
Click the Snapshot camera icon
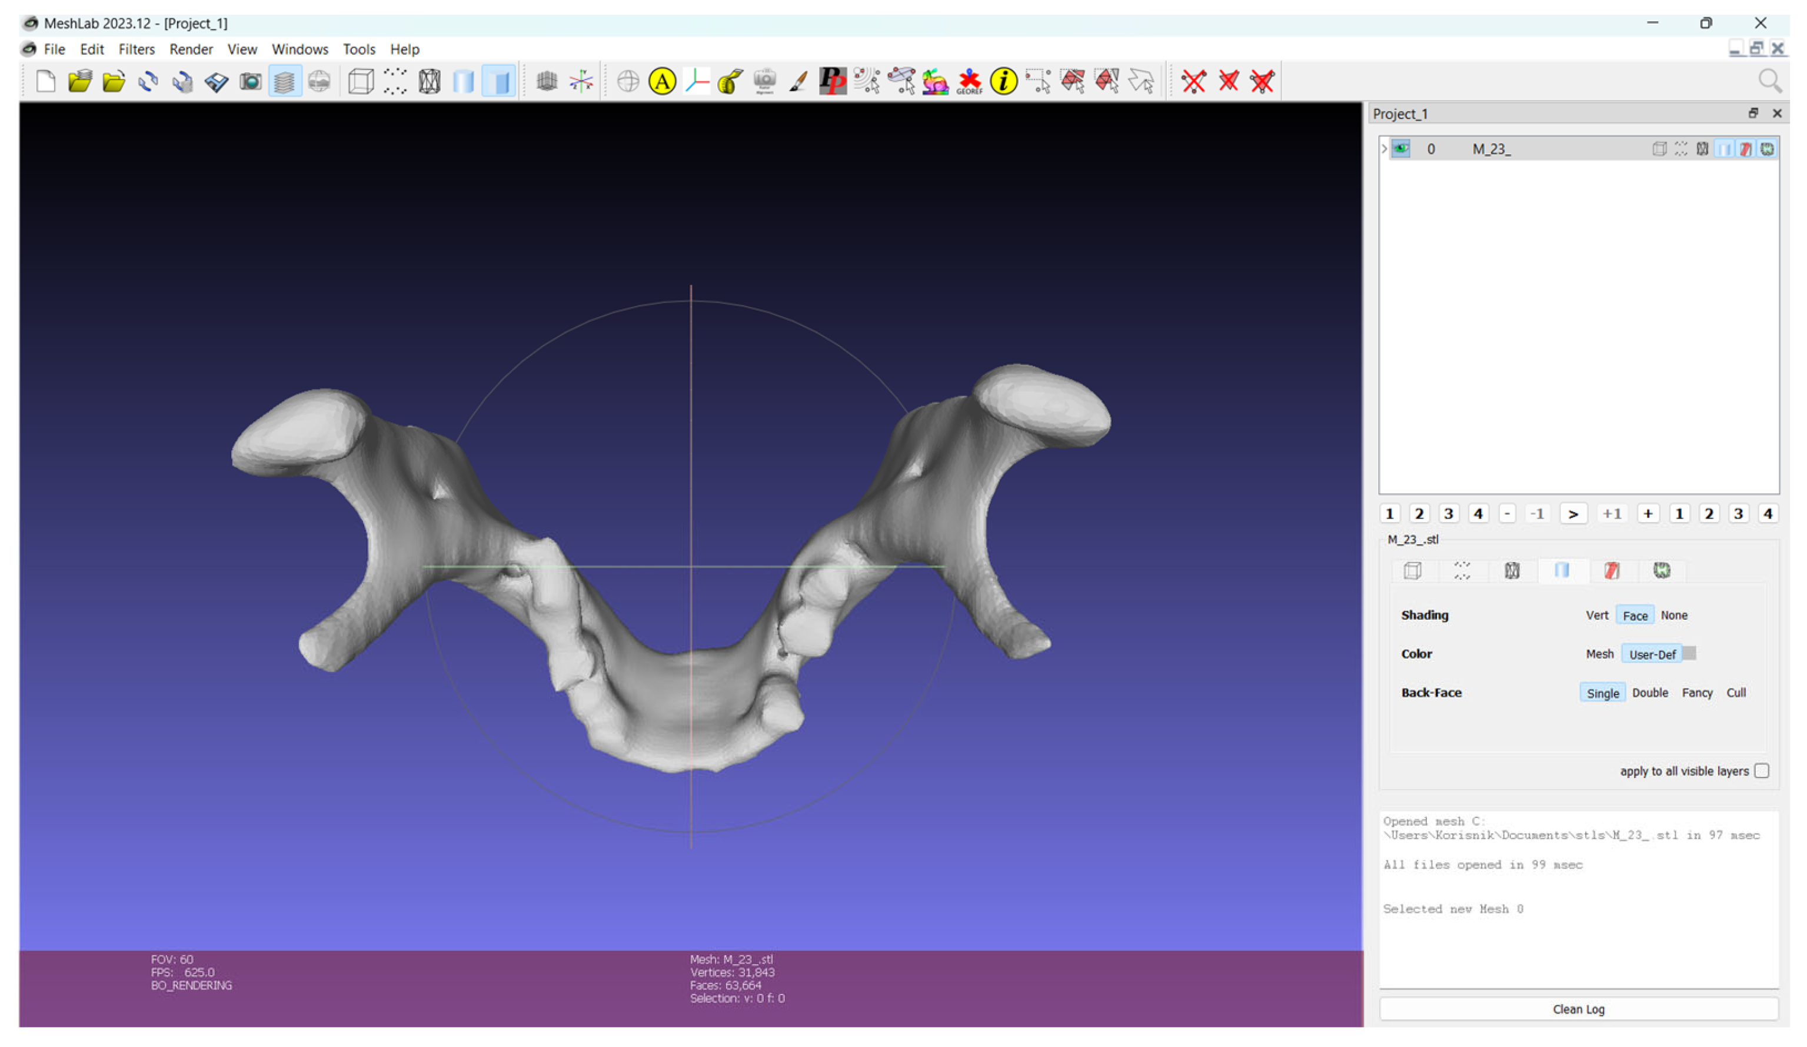(250, 81)
